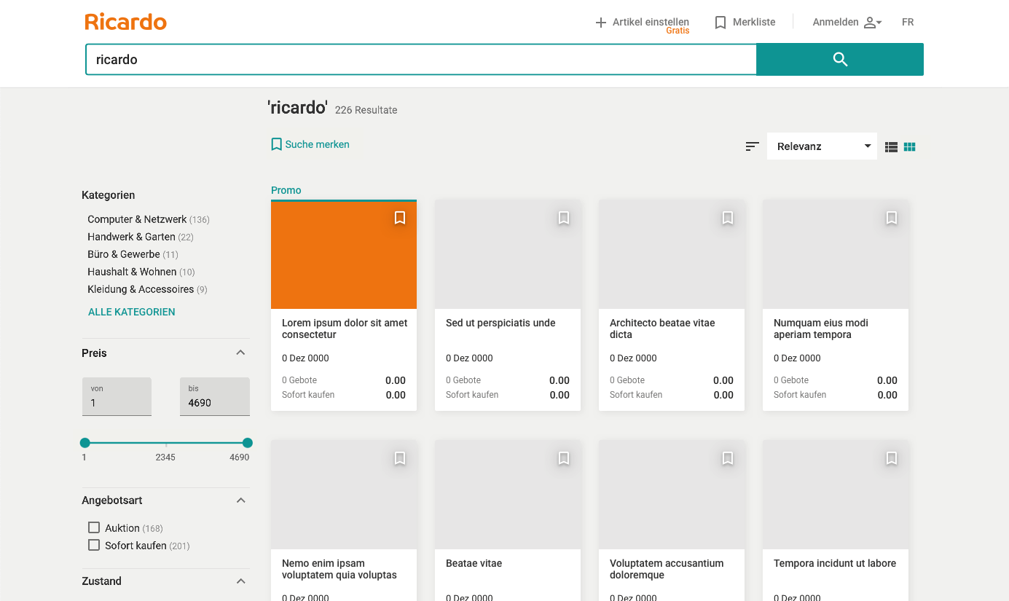Image resolution: width=1009 pixels, height=601 pixels.
Task: Open Merkliste in the header
Action: tap(745, 23)
